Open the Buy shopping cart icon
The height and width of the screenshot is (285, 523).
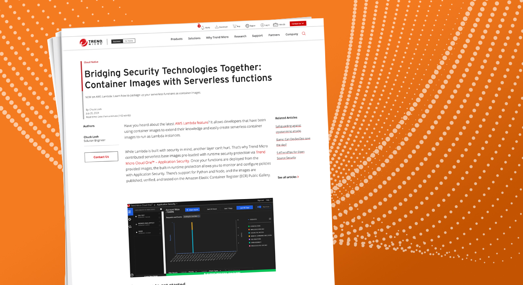(235, 26)
